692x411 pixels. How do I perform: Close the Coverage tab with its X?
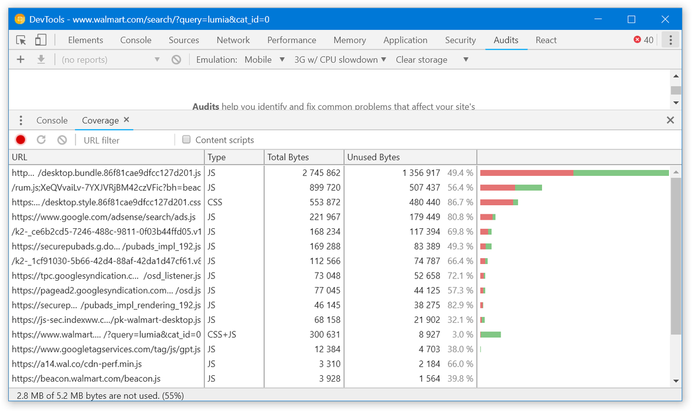click(x=127, y=120)
